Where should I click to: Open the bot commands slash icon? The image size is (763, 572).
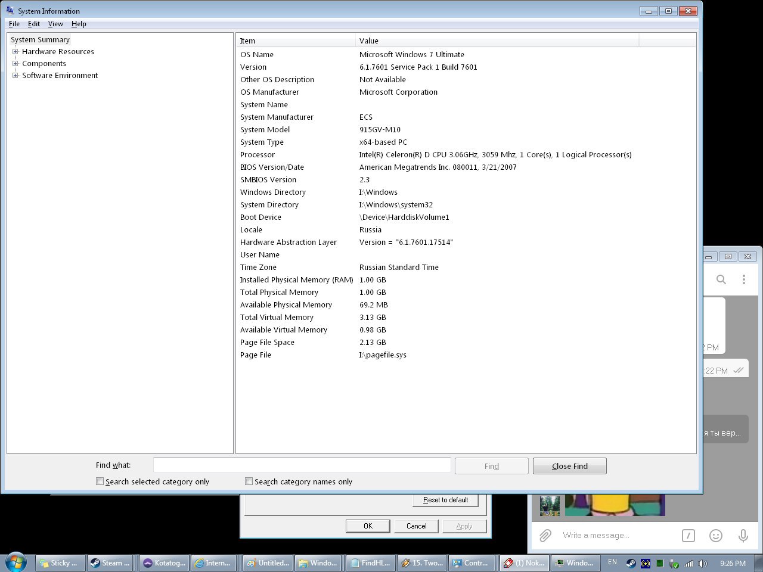(x=688, y=535)
